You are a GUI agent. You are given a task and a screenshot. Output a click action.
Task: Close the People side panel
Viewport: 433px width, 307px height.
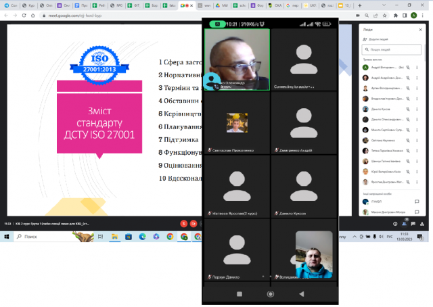coord(420,30)
